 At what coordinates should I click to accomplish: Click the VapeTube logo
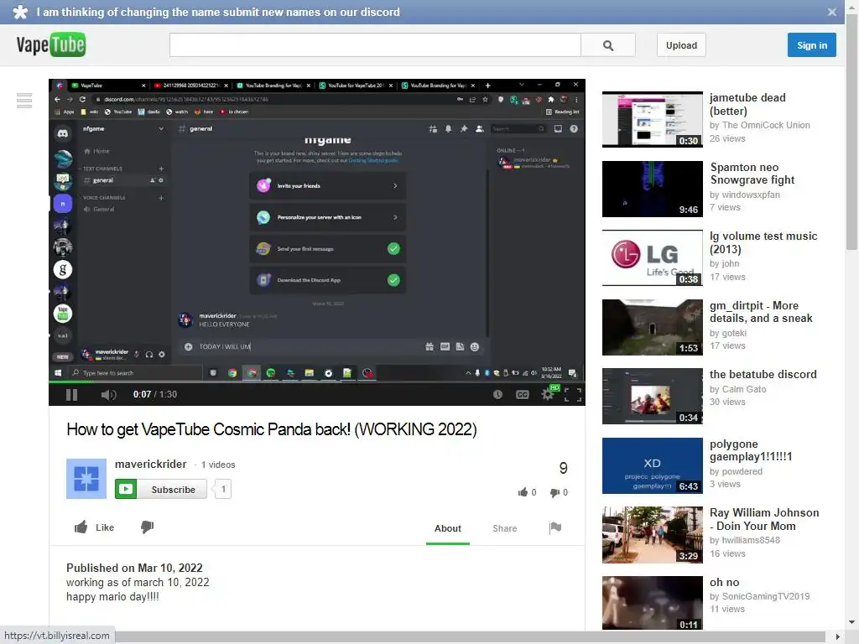point(51,44)
